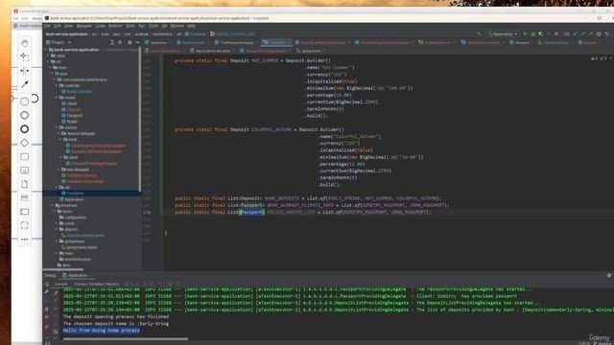Collapse the src folder in project tree

(48, 61)
